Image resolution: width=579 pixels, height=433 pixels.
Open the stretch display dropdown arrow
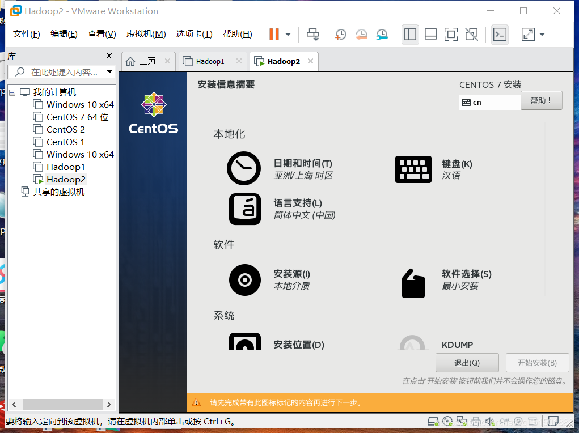542,35
